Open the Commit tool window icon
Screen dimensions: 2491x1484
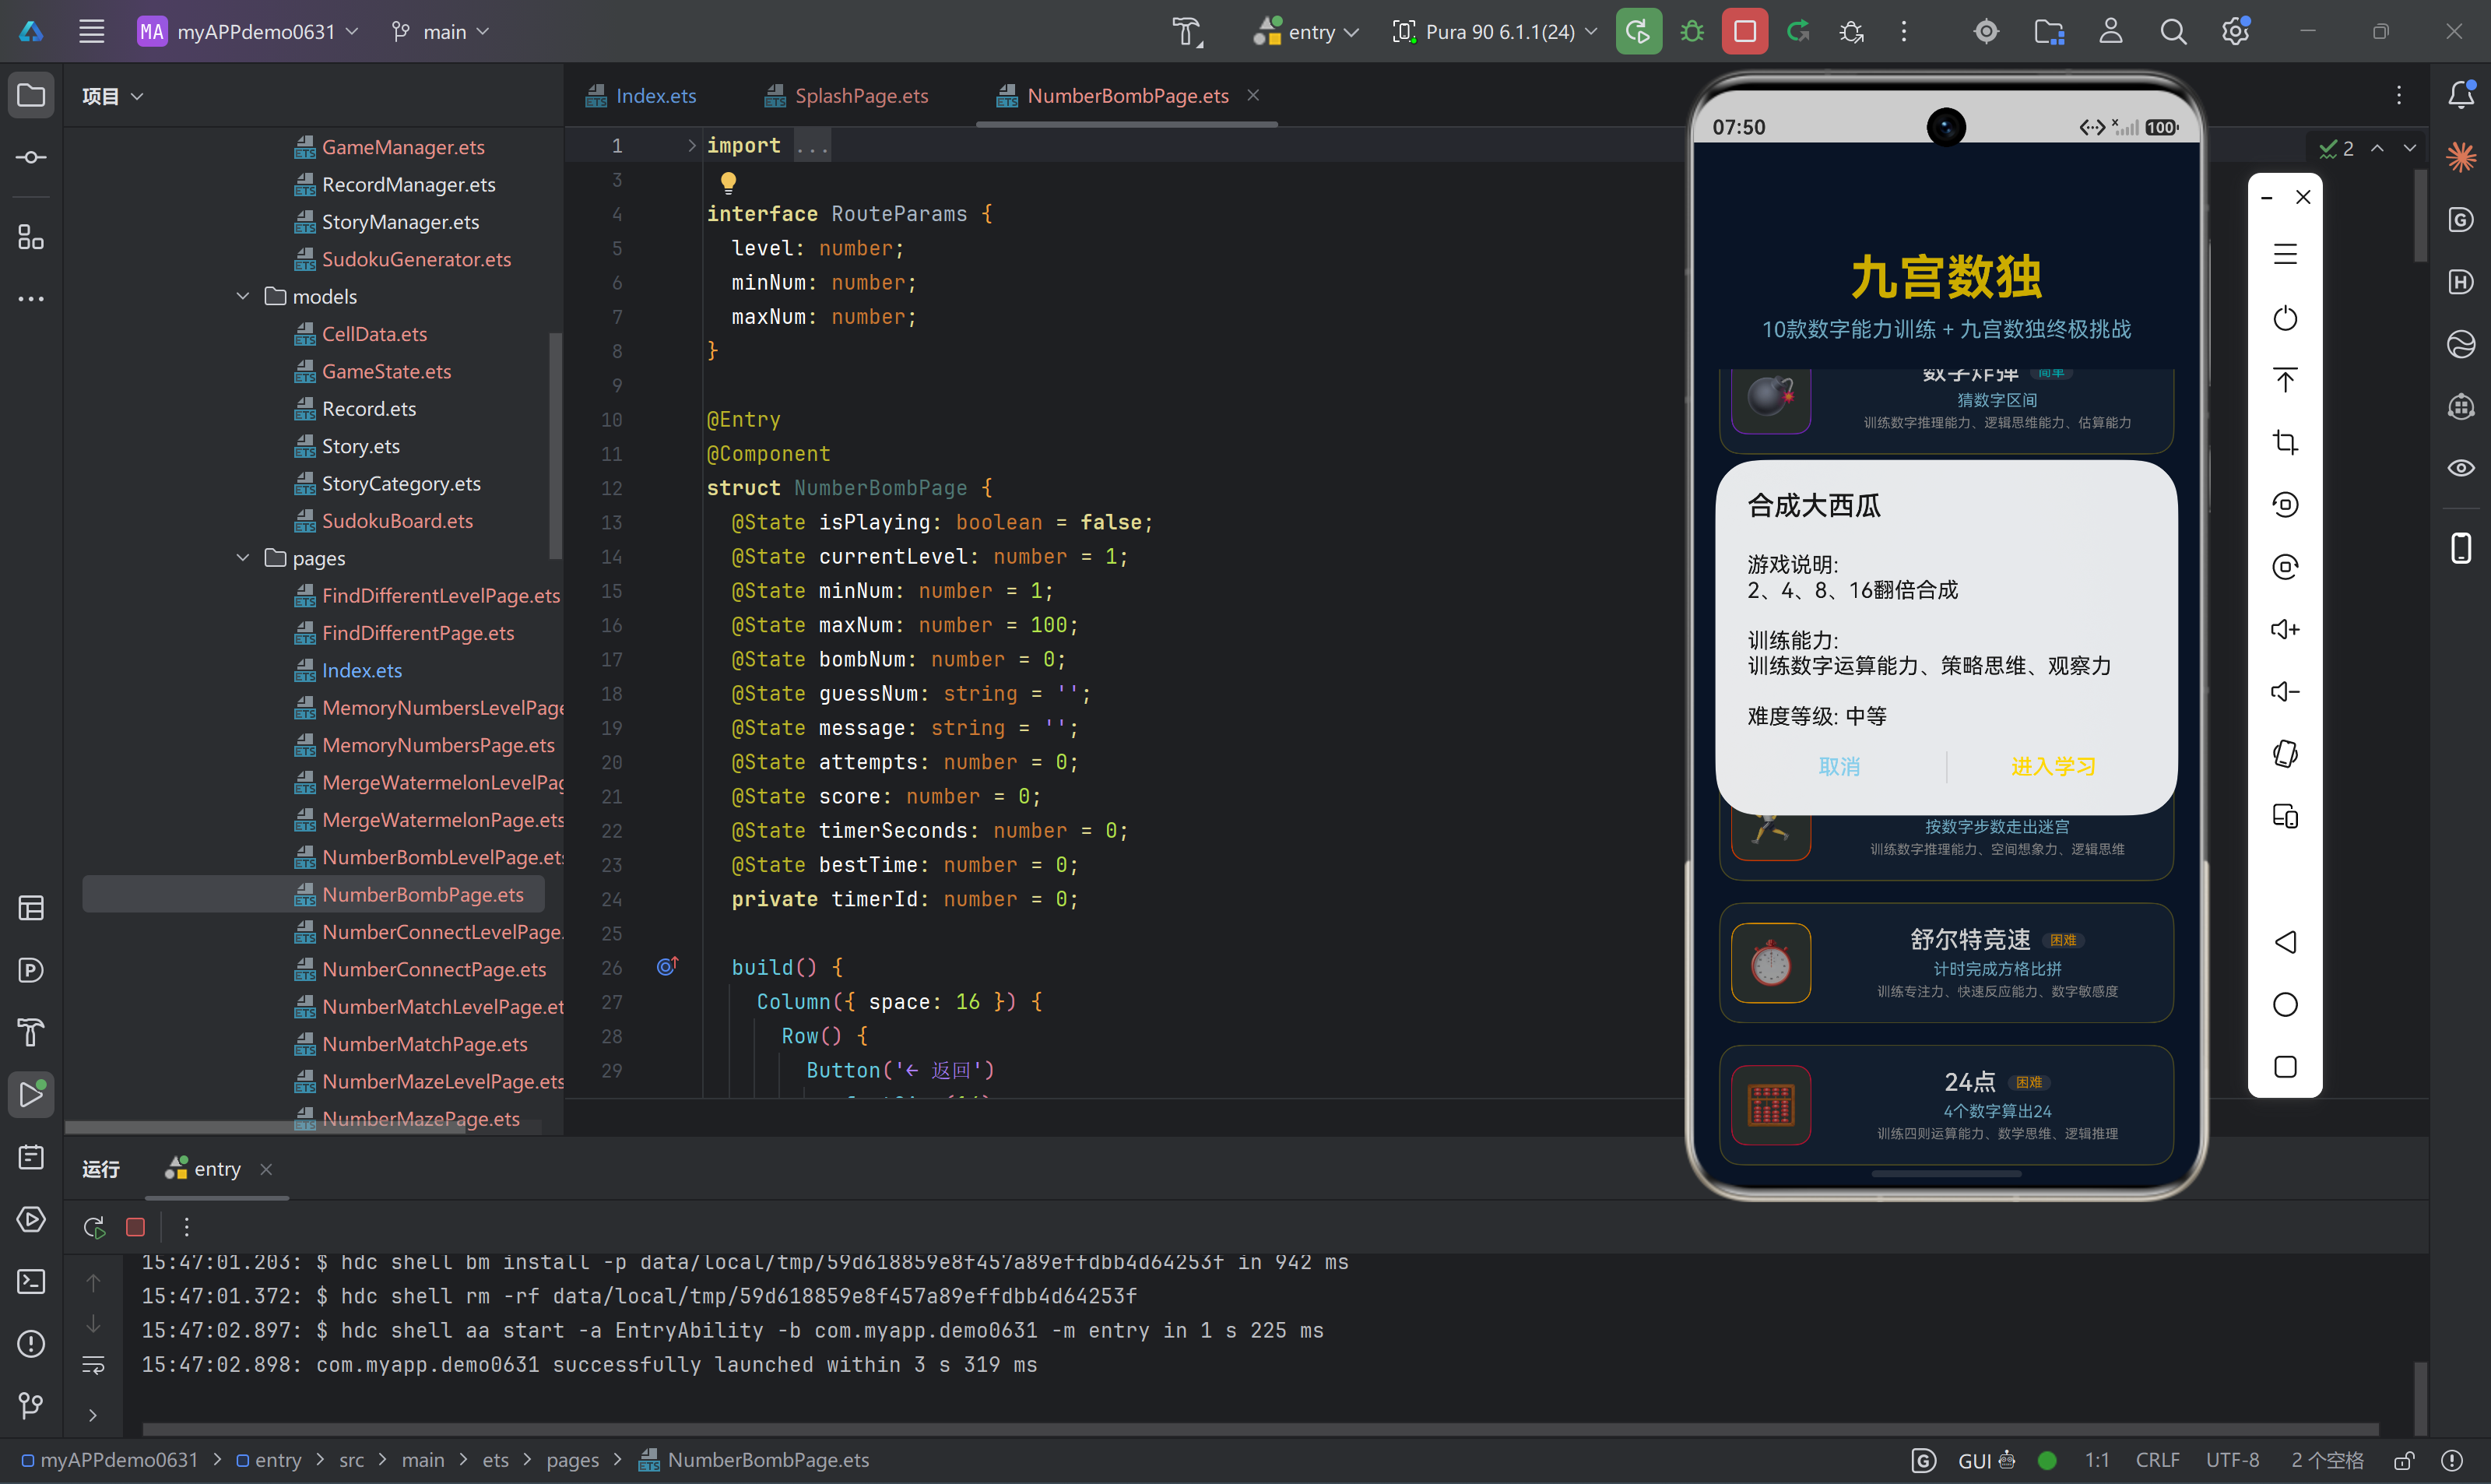31,157
